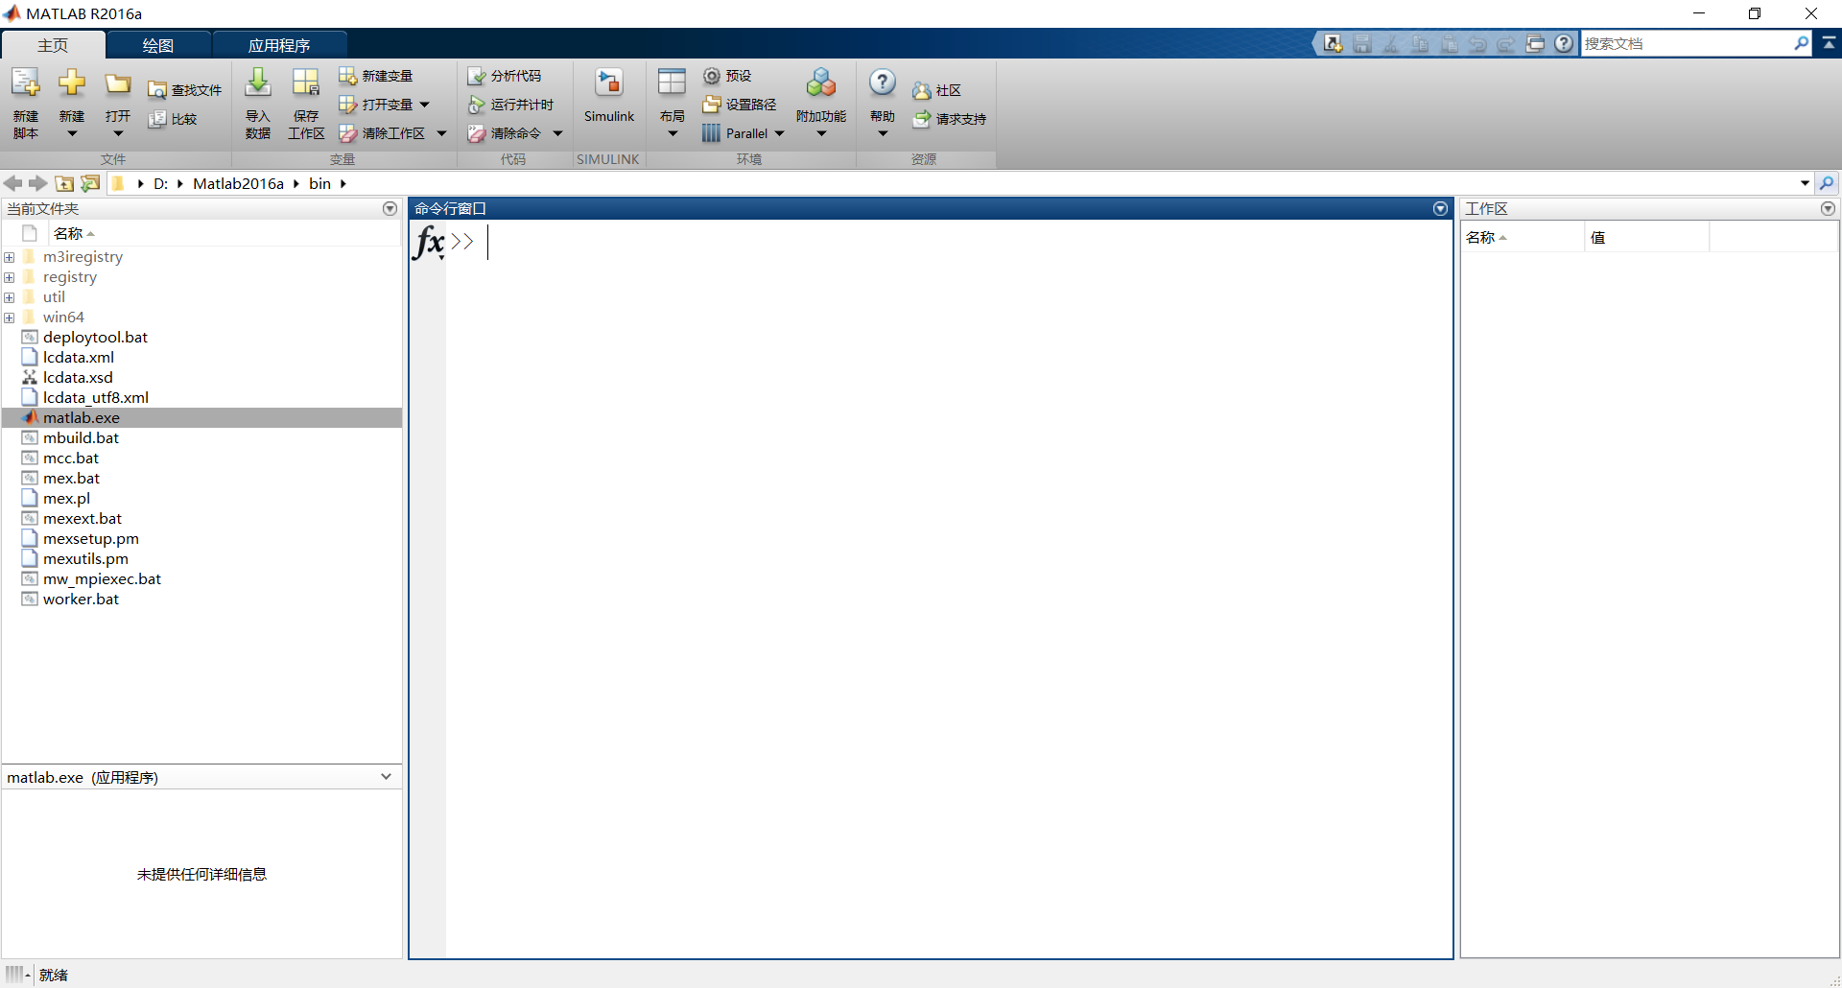This screenshot has width=1842, height=988.
Task: Click 社区 (Community)
Action: pyautogui.click(x=936, y=90)
